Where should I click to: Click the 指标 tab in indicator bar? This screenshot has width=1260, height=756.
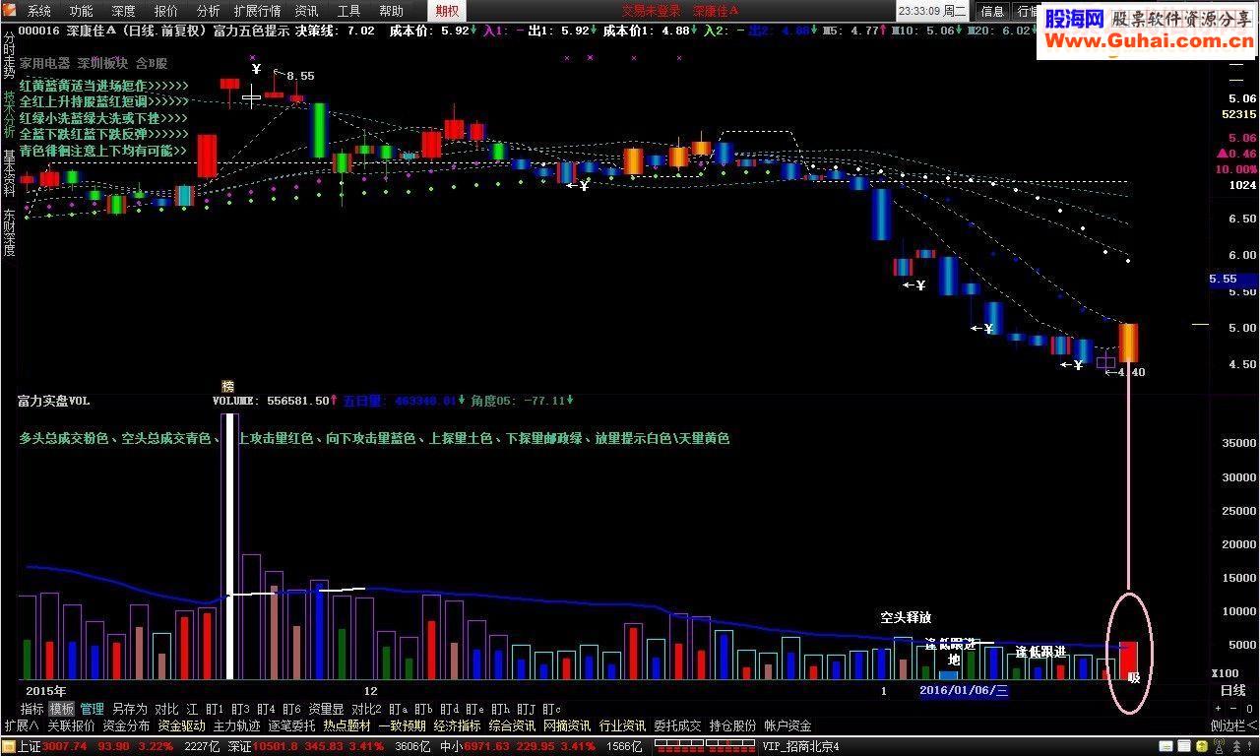(x=31, y=709)
